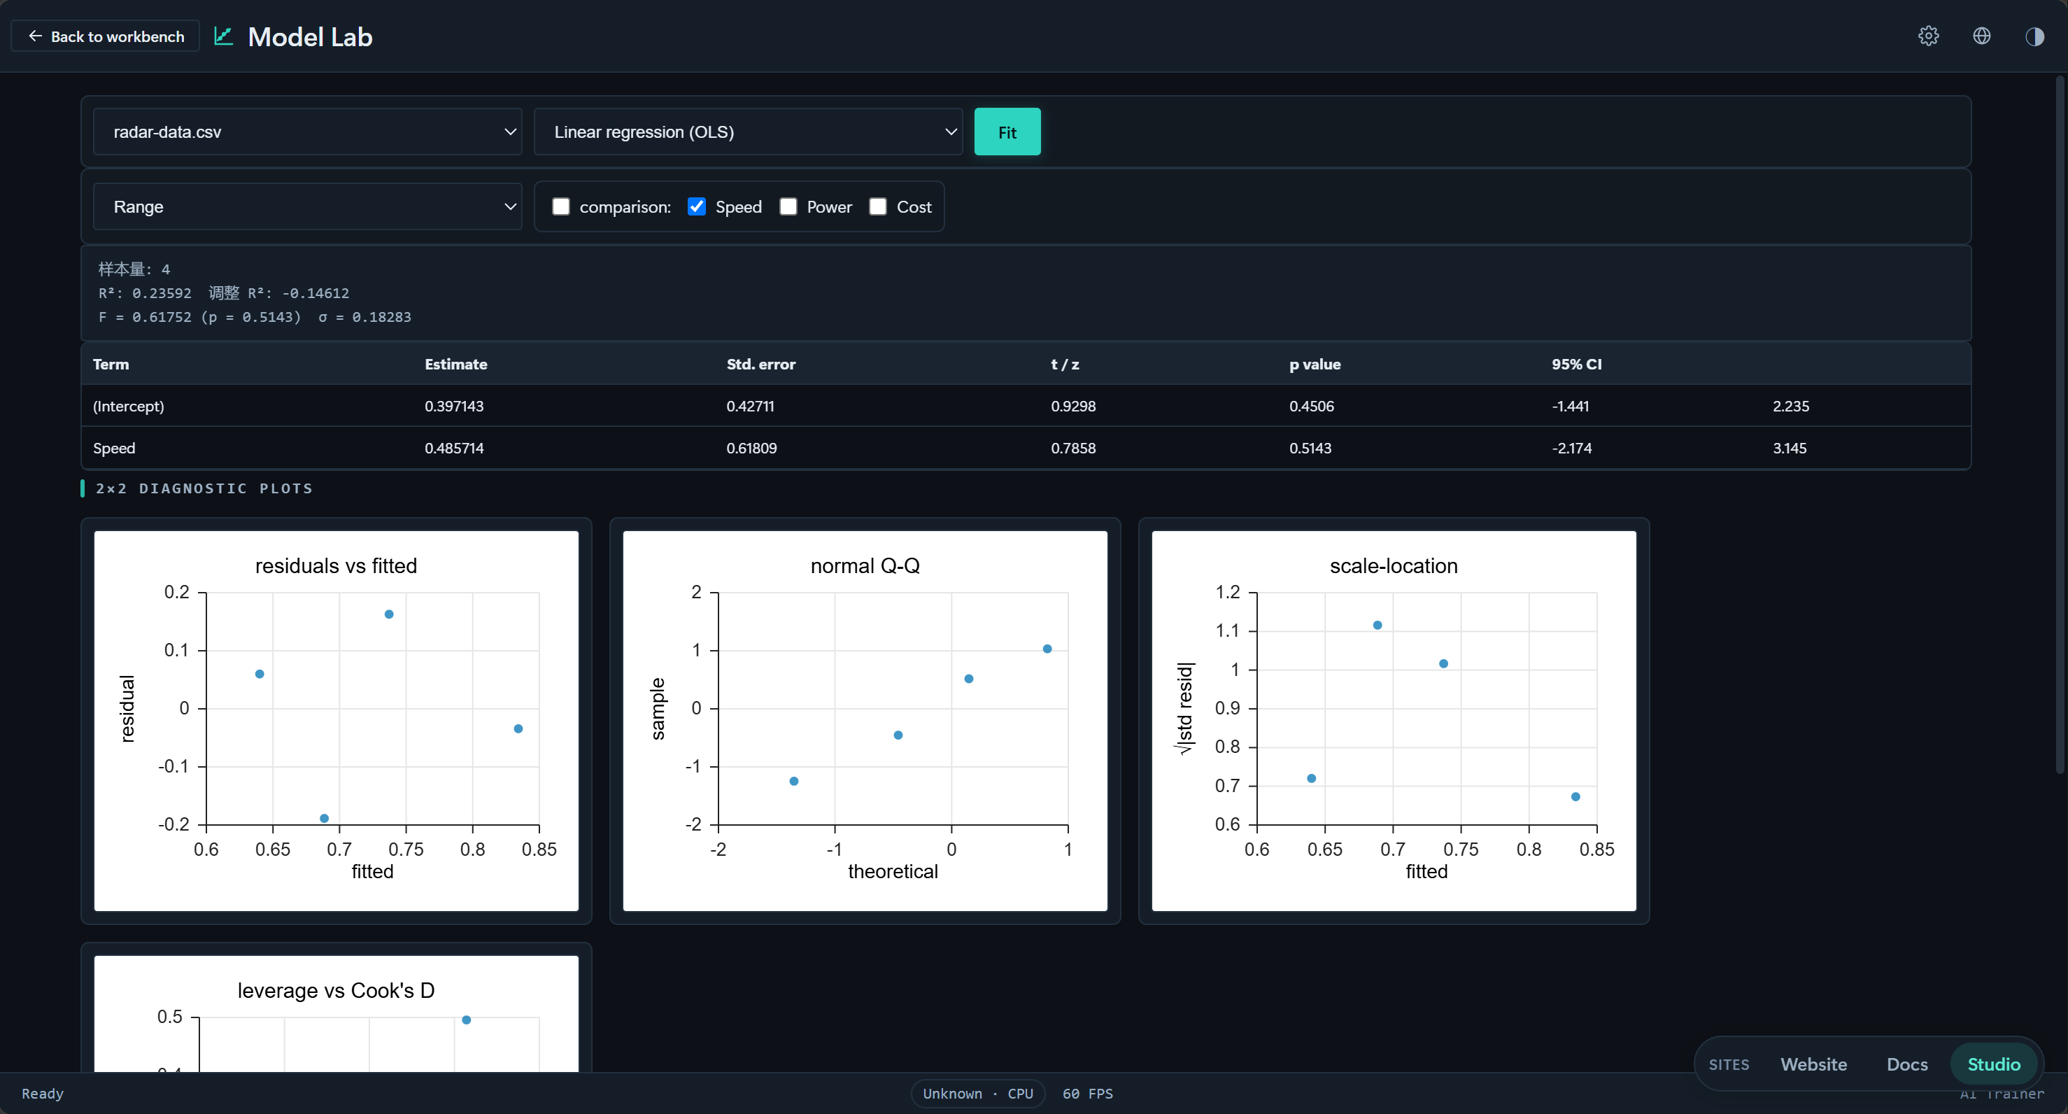Open the settings gear icon
Image resolution: width=2068 pixels, height=1114 pixels.
pyautogui.click(x=1928, y=36)
